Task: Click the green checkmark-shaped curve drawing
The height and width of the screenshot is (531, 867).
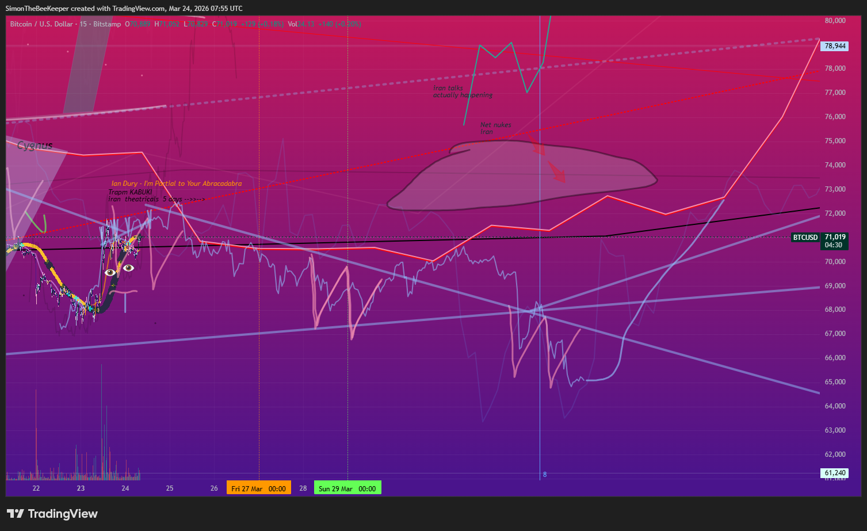Action: pyautogui.click(x=37, y=223)
